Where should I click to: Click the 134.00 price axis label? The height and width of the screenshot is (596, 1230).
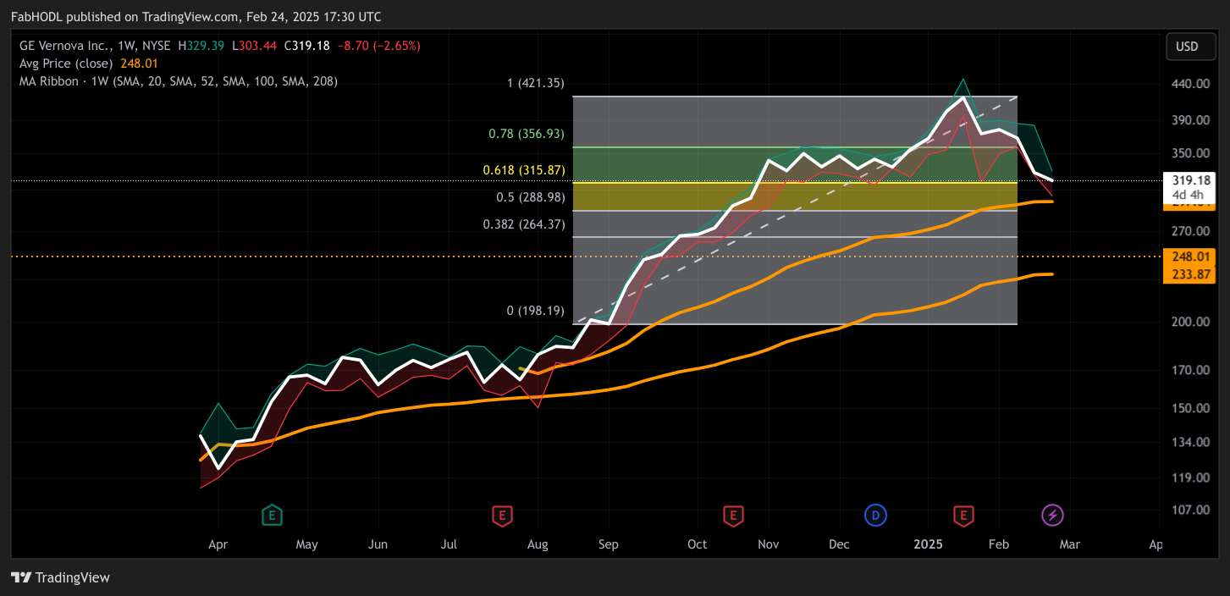(1190, 442)
